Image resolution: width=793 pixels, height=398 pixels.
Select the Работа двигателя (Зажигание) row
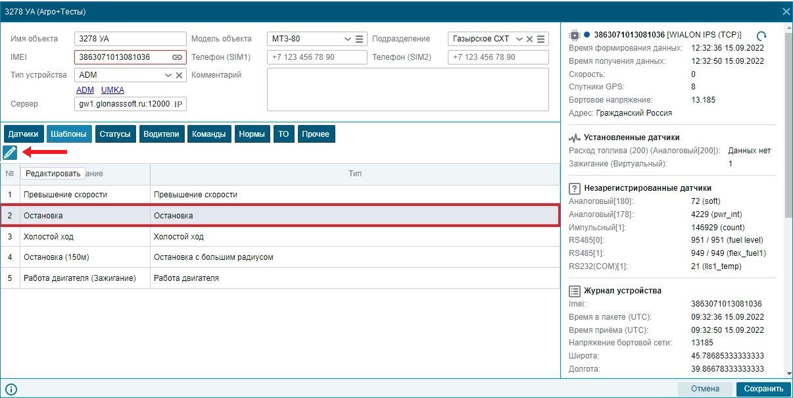(280, 278)
